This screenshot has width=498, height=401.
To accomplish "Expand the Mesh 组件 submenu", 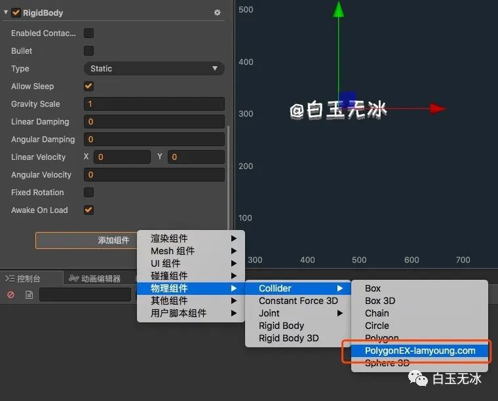I will pos(191,251).
